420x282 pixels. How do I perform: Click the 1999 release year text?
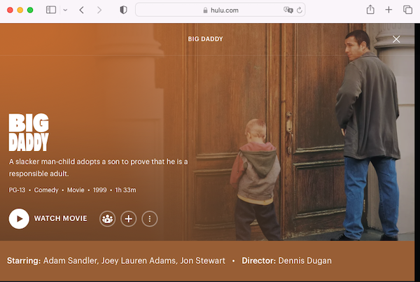(x=99, y=190)
